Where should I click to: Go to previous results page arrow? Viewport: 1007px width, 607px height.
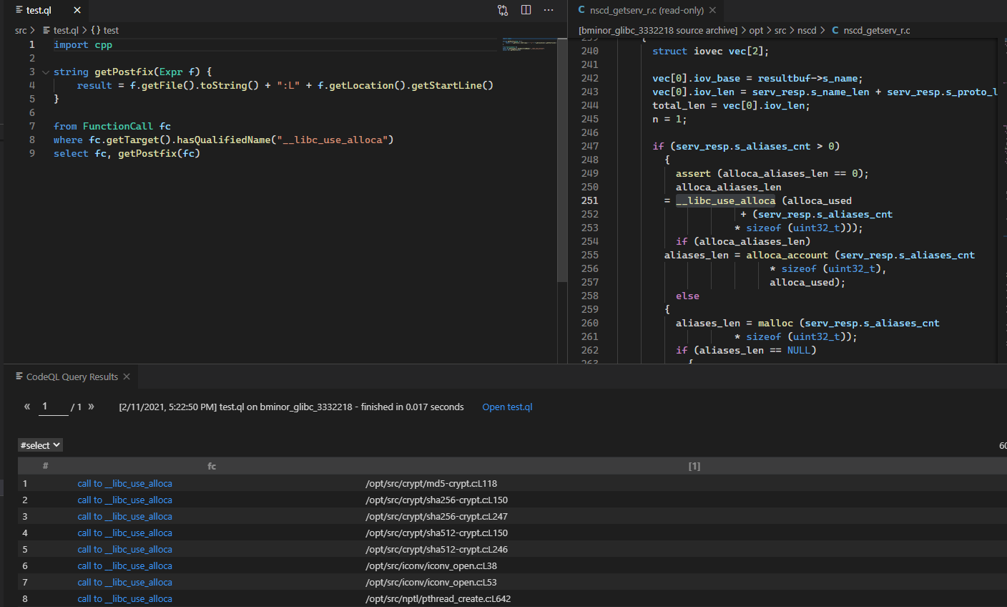(27, 407)
